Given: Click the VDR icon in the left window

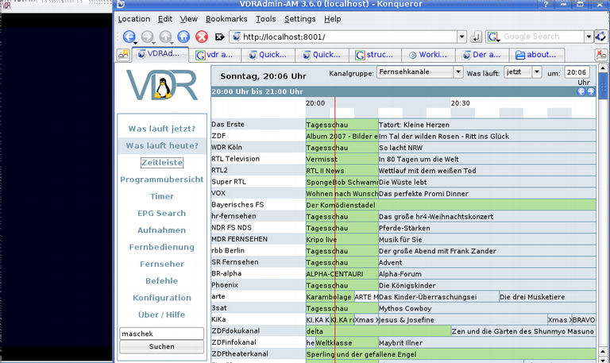Looking at the screenshot, I should 6,5.
